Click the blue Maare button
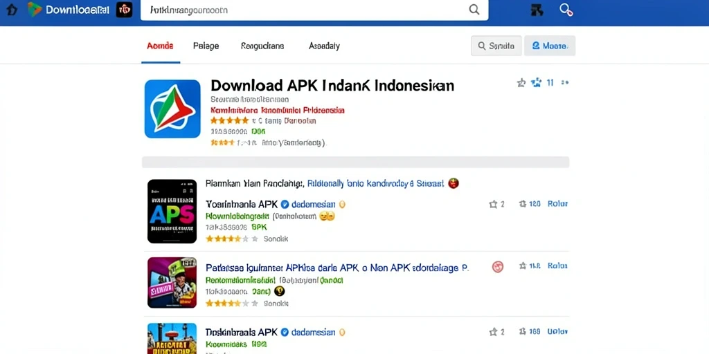This screenshot has width=709, height=354. click(549, 46)
